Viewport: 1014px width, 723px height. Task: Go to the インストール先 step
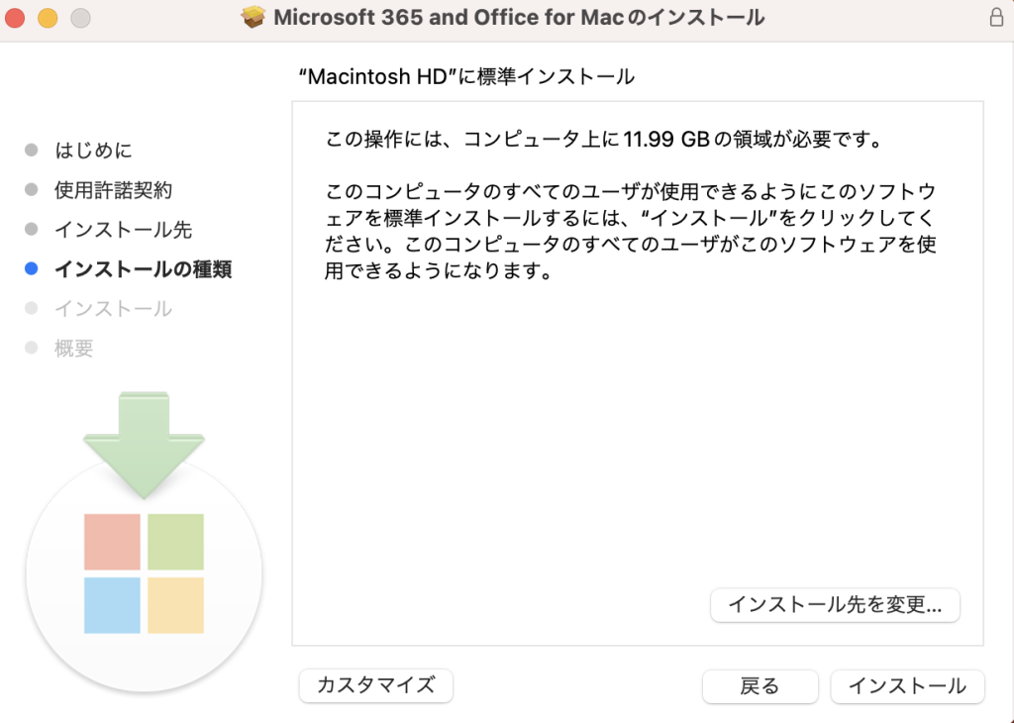(123, 230)
